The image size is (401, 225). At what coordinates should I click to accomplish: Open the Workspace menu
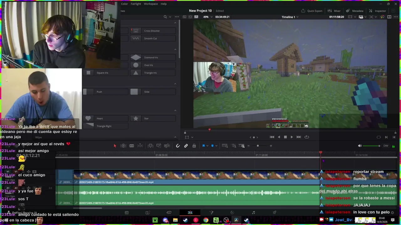pyautogui.click(x=151, y=4)
